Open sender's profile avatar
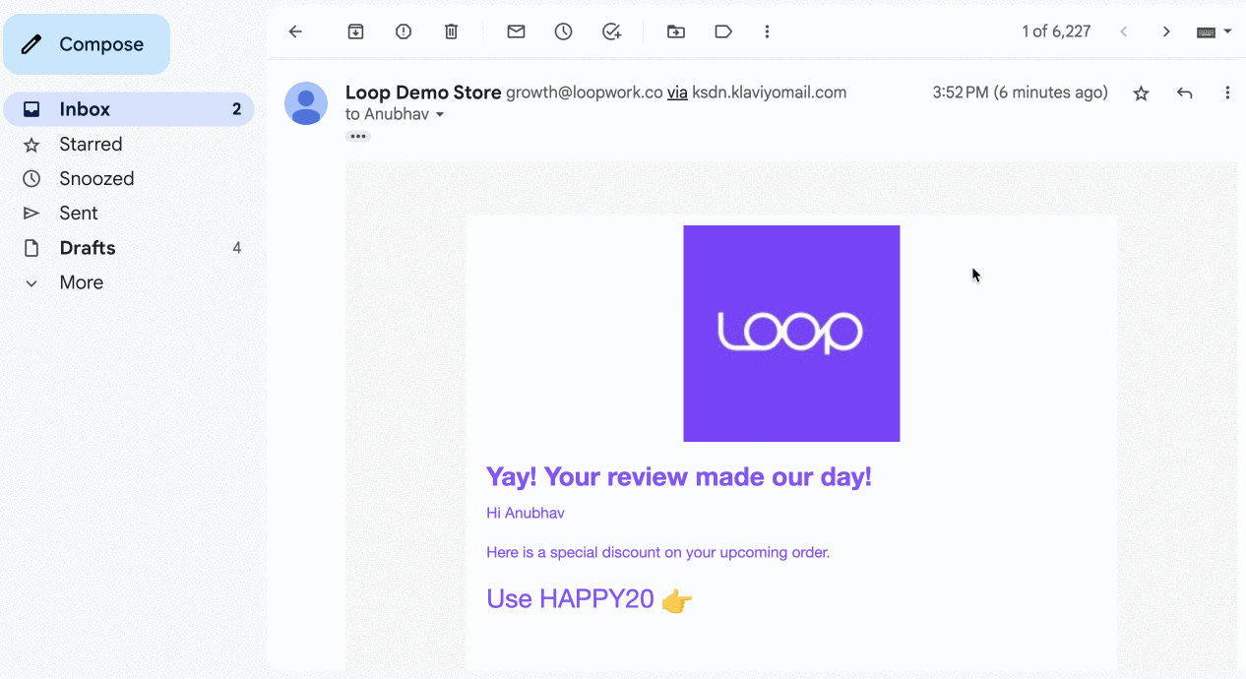This screenshot has width=1246, height=679. (306, 103)
